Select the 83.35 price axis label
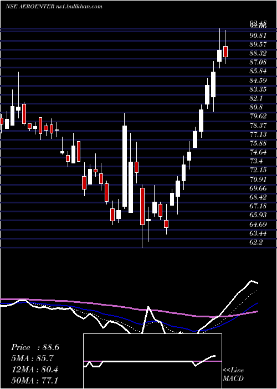Viewport: 277px width, 389px height. [x=258, y=89]
